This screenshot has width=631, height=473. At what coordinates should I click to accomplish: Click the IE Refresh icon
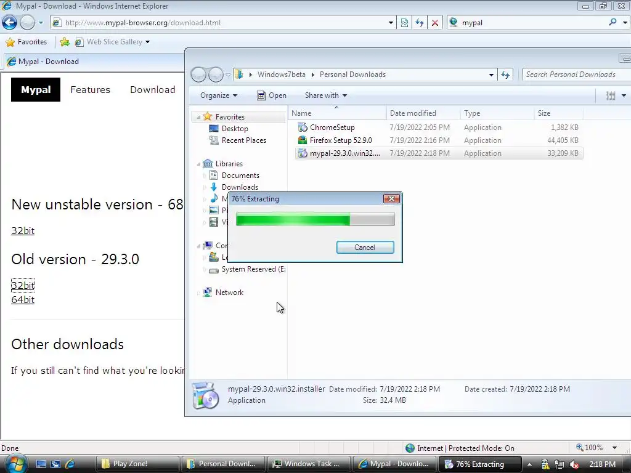(x=420, y=23)
